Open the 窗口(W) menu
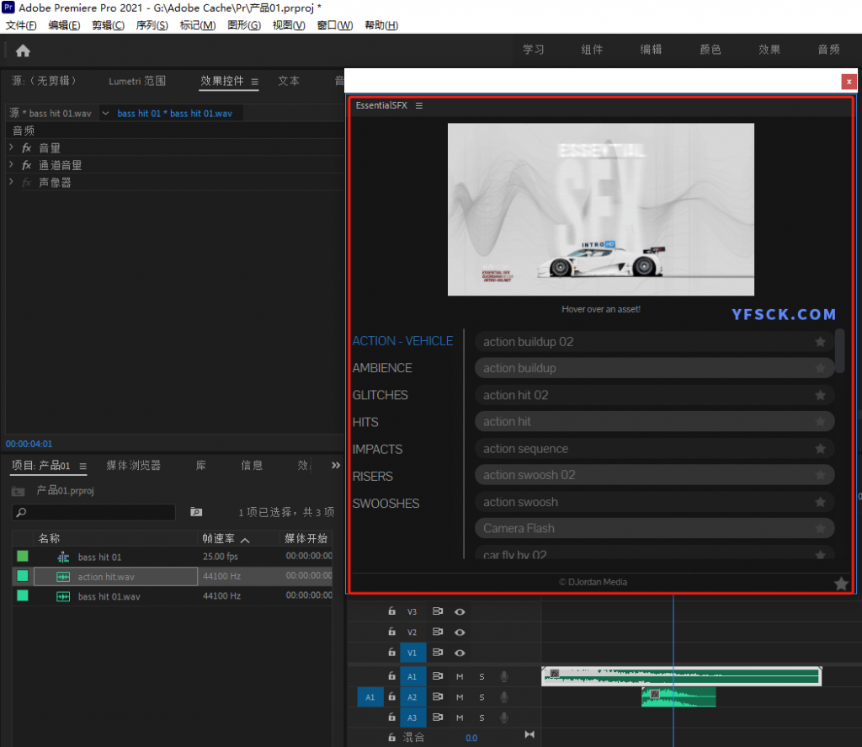 click(335, 25)
